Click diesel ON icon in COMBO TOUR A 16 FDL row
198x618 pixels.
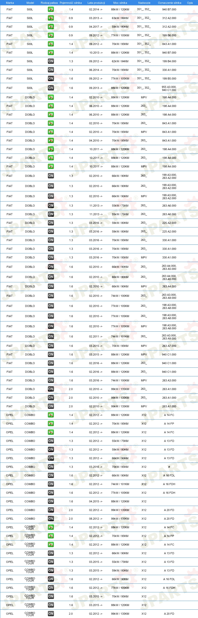tap(51, 579)
